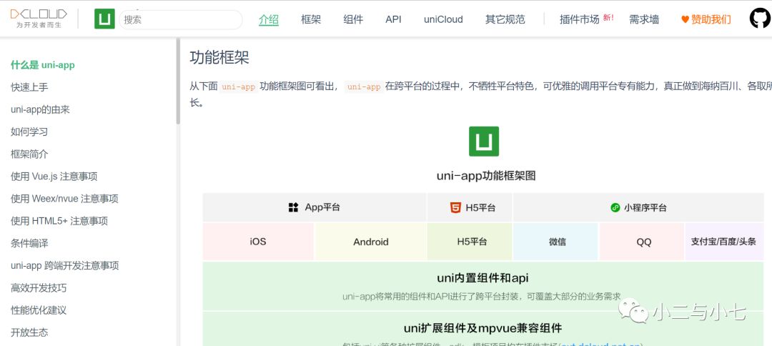
Task: Open the API nav tab
Action: point(393,20)
